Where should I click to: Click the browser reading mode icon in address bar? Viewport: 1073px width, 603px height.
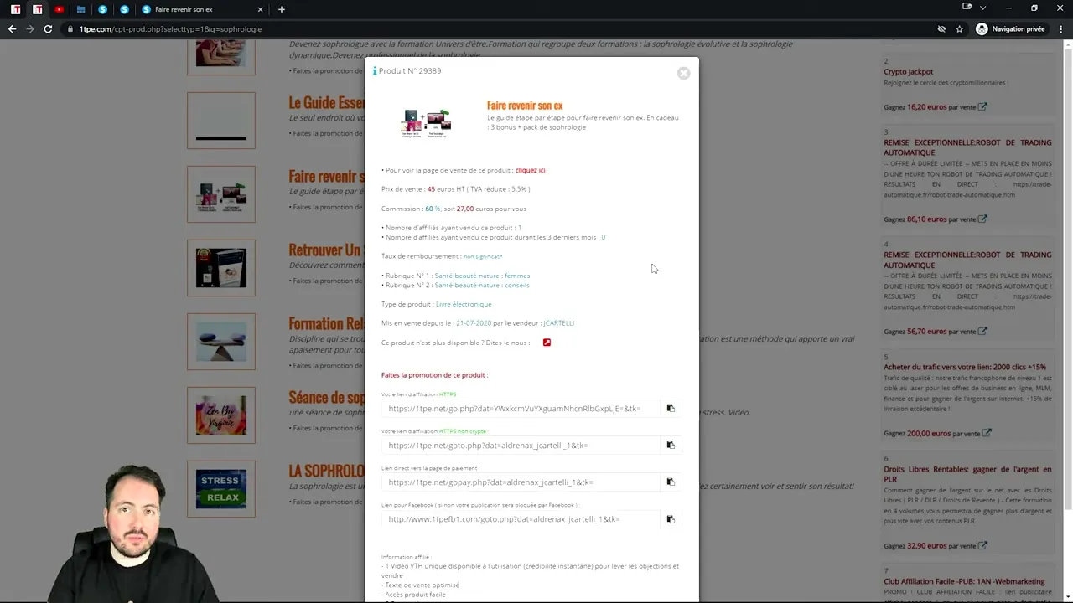(941, 28)
